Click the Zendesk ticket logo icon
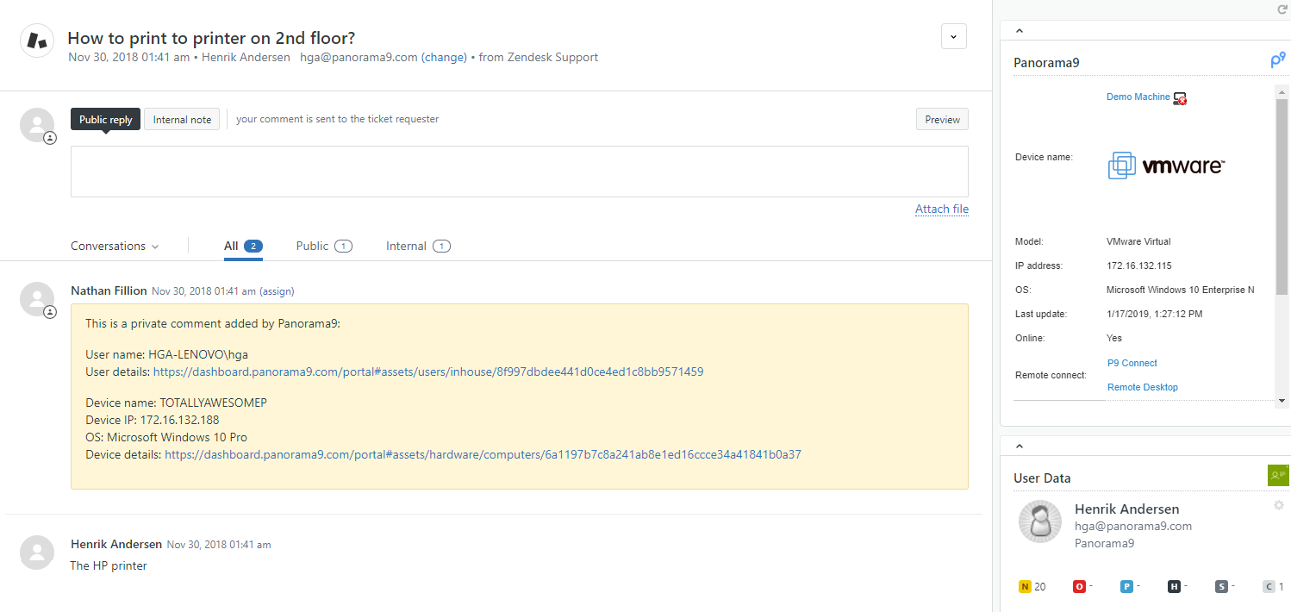 (x=37, y=41)
